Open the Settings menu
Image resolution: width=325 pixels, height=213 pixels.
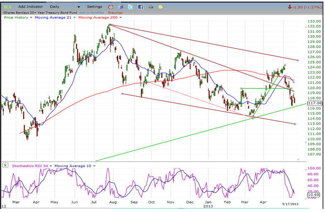click(x=94, y=7)
